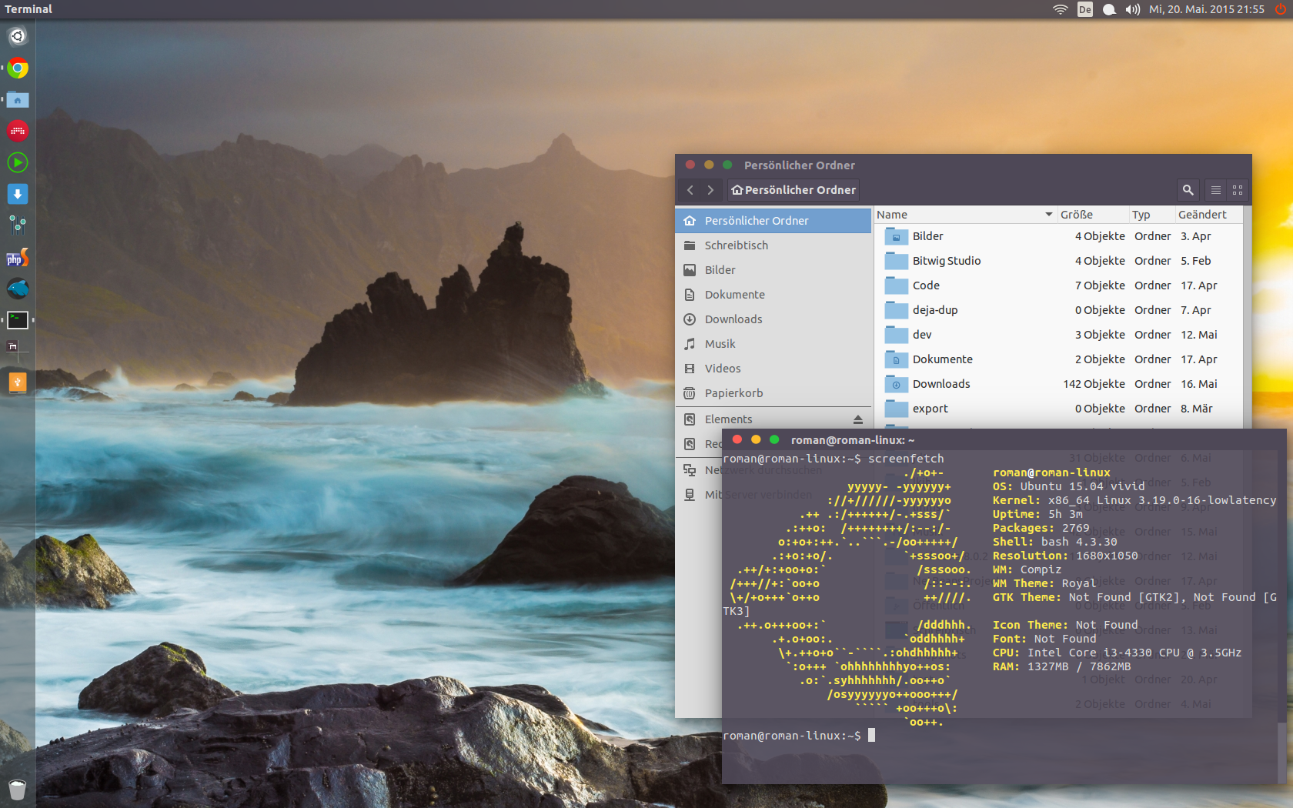The height and width of the screenshot is (808, 1293).
Task: Click the Persönlicher Ordner path bar button
Action: coord(794,190)
